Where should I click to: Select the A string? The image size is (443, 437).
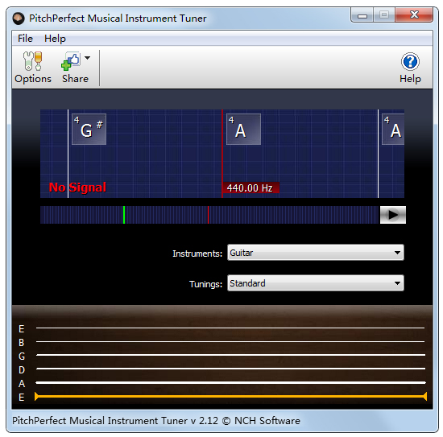coord(230,382)
